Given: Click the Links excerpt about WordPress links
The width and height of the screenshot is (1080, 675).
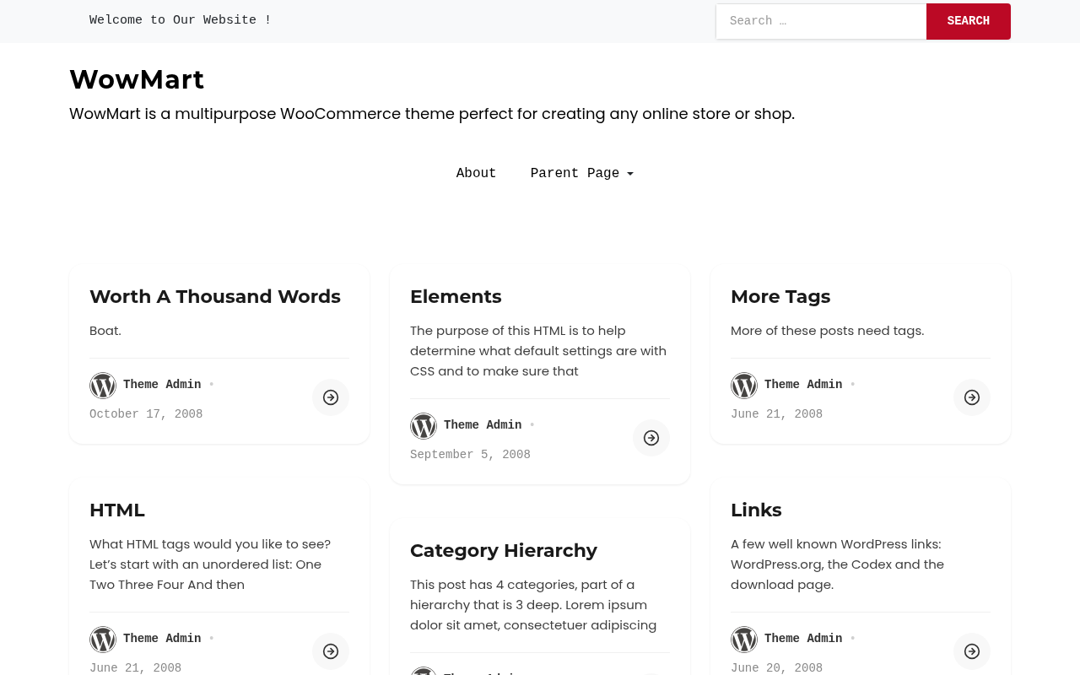Looking at the screenshot, I should 837,564.
